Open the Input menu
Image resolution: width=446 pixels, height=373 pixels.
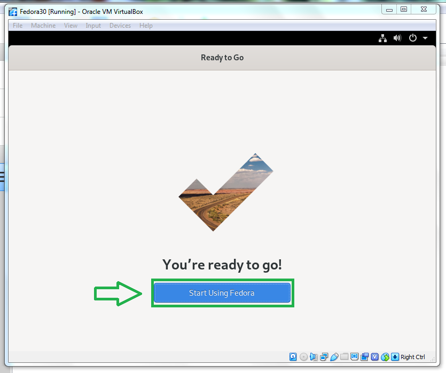tap(93, 26)
